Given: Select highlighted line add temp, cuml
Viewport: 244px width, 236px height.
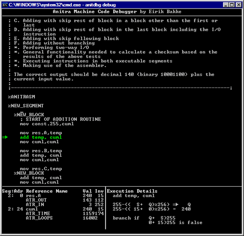Looking at the screenshot, I should 41,137.
